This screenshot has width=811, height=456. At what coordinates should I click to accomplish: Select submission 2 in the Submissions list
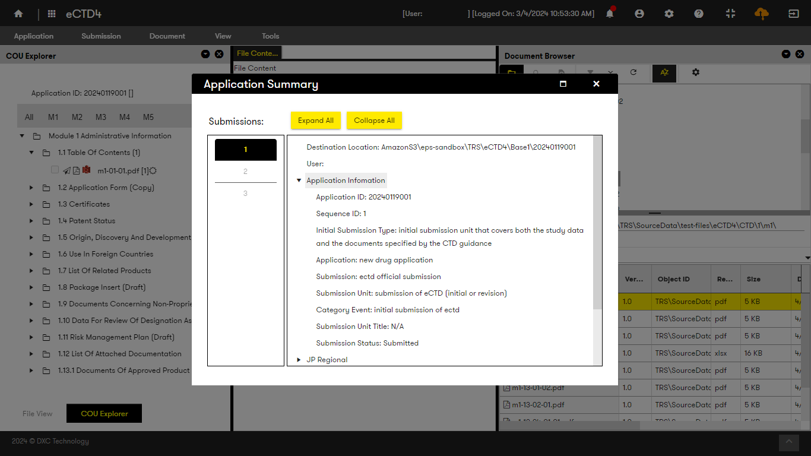pos(245,172)
